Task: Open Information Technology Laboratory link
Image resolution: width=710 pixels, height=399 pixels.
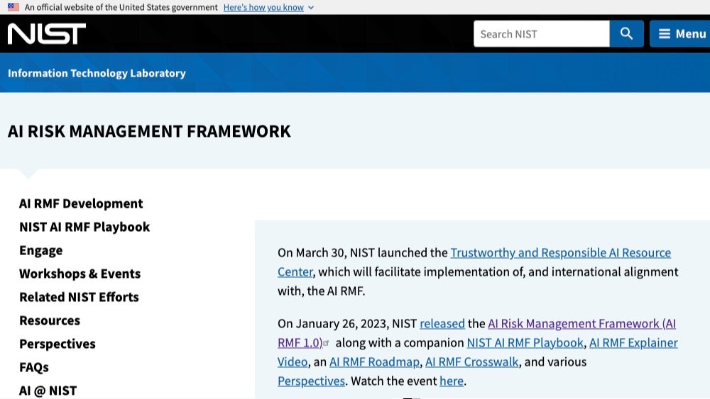Action: [x=97, y=73]
